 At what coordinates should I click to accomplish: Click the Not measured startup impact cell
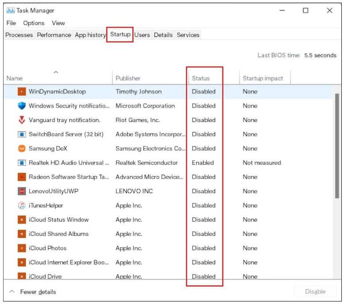262,163
